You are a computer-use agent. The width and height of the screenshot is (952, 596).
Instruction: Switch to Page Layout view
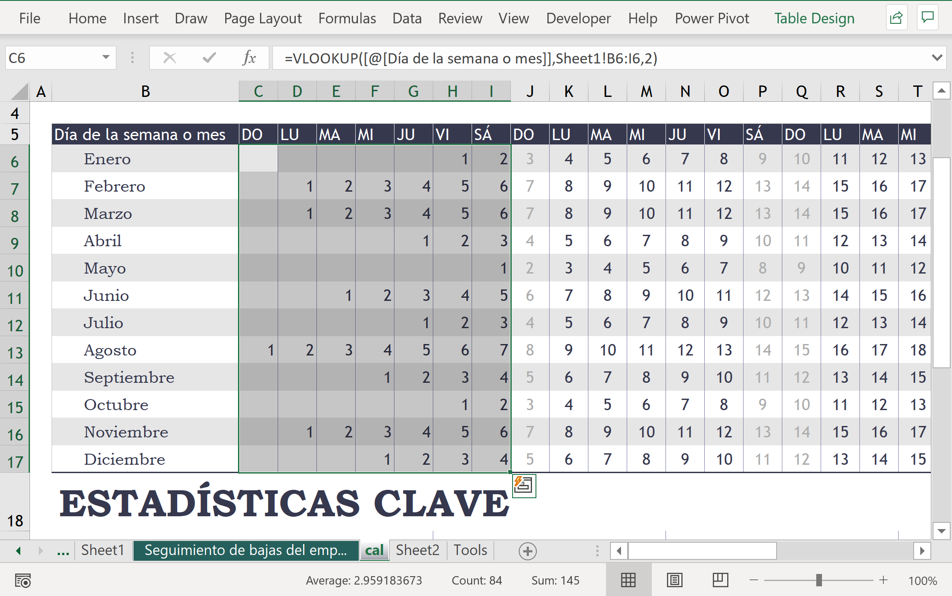point(674,580)
